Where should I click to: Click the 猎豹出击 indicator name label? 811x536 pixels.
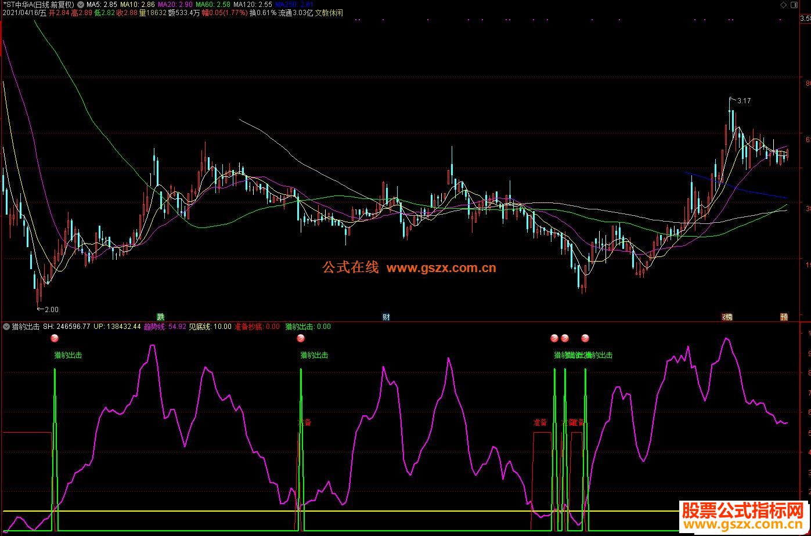coord(26,327)
